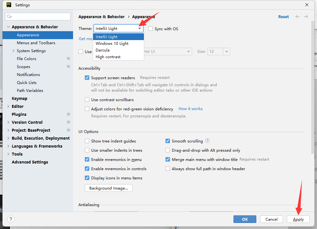This screenshot has width=317, height=229.
Task: Open Menus and Toolbars settings page
Action: pos(36,43)
